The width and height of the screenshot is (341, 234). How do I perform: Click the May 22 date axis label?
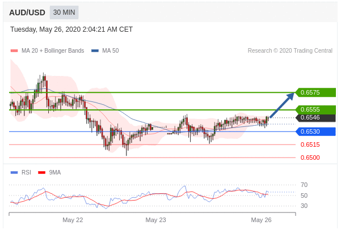(x=73, y=220)
